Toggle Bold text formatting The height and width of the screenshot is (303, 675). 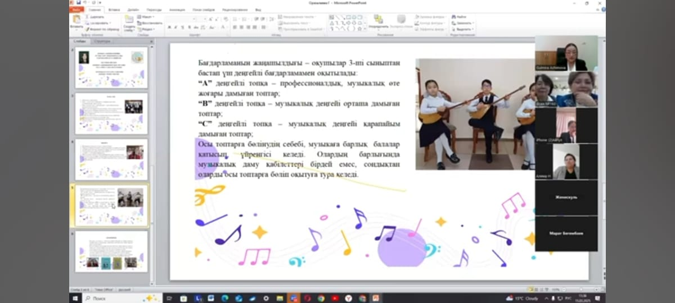coord(168,27)
